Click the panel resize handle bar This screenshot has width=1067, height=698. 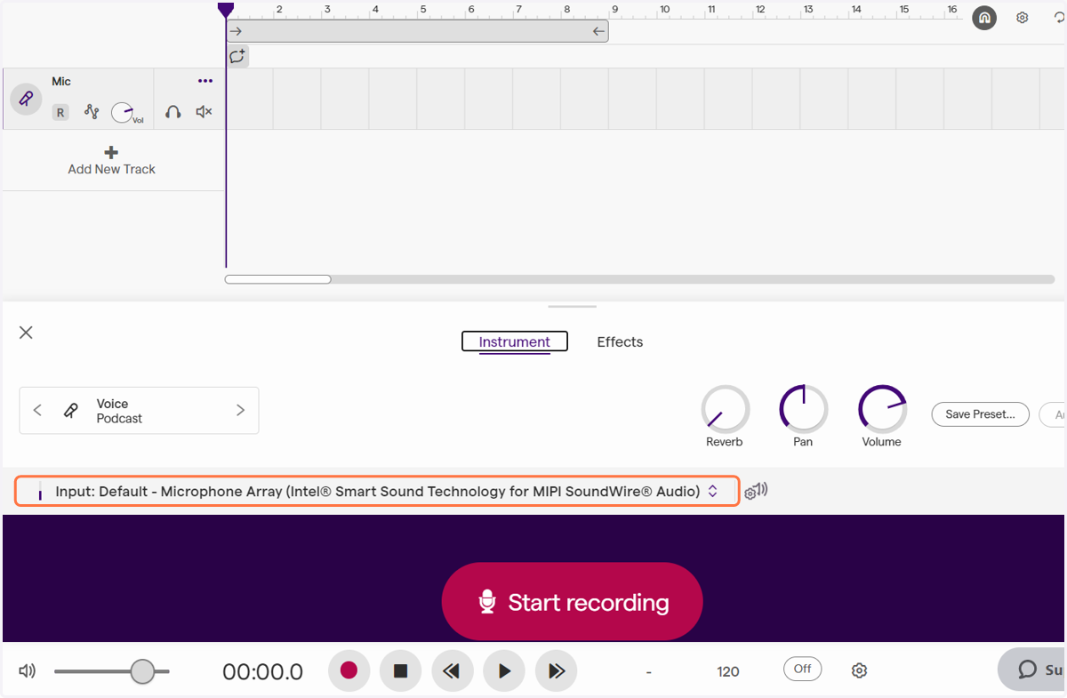[x=572, y=306]
